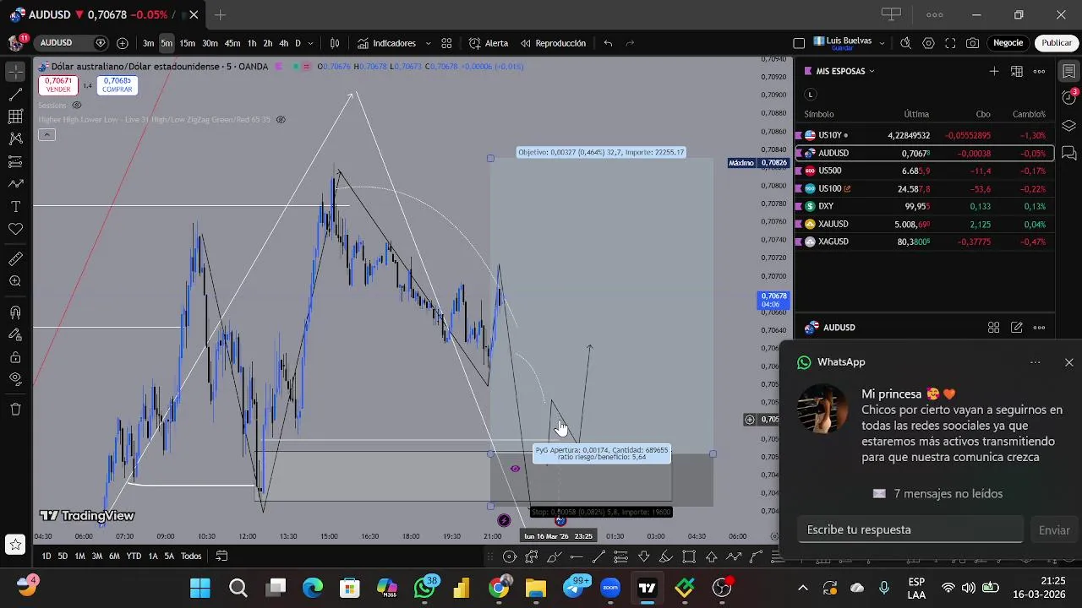Open the heart icons tool
Screen dimensions: 1082x608
coord(15,229)
